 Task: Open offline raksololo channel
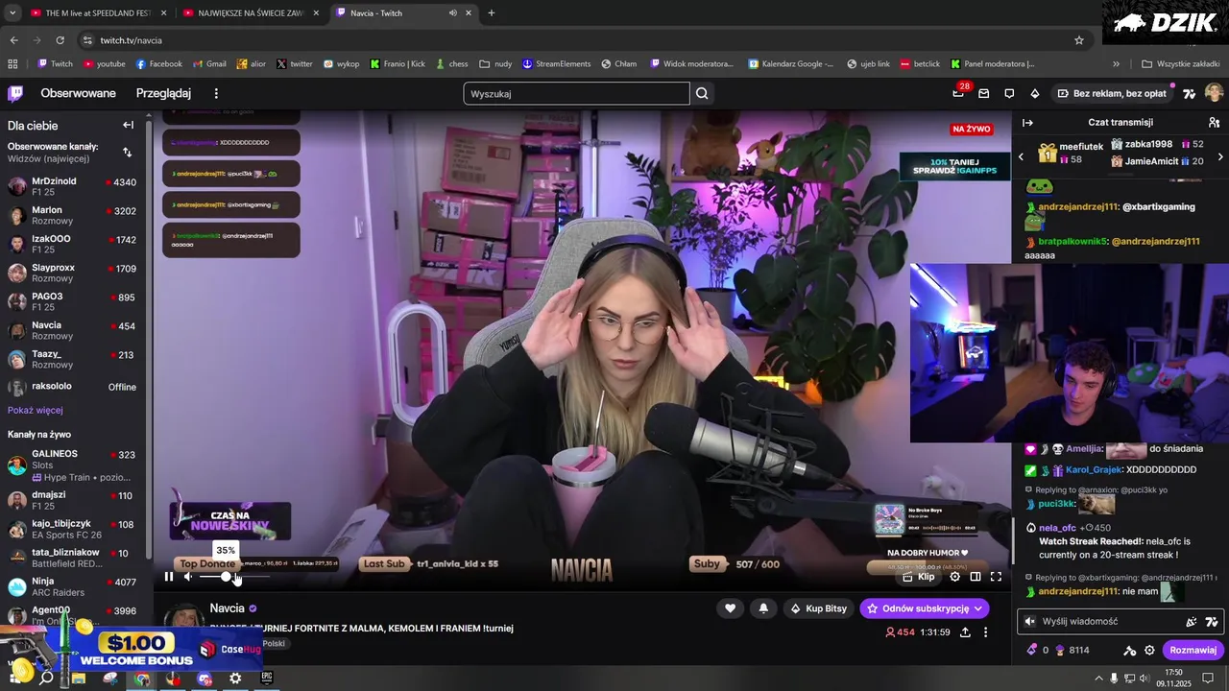(x=72, y=387)
